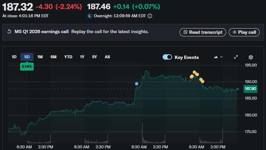Select the 5D time range
The height and width of the screenshot is (150, 266).
click(27, 57)
